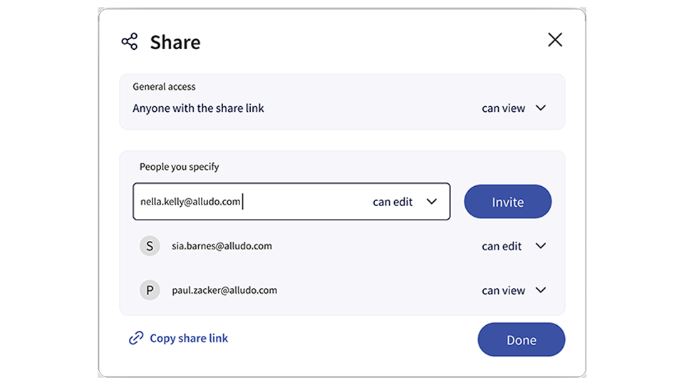684x385 pixels.
Task: Click the chevron in sia.barnes row
Action: point(541,246)
